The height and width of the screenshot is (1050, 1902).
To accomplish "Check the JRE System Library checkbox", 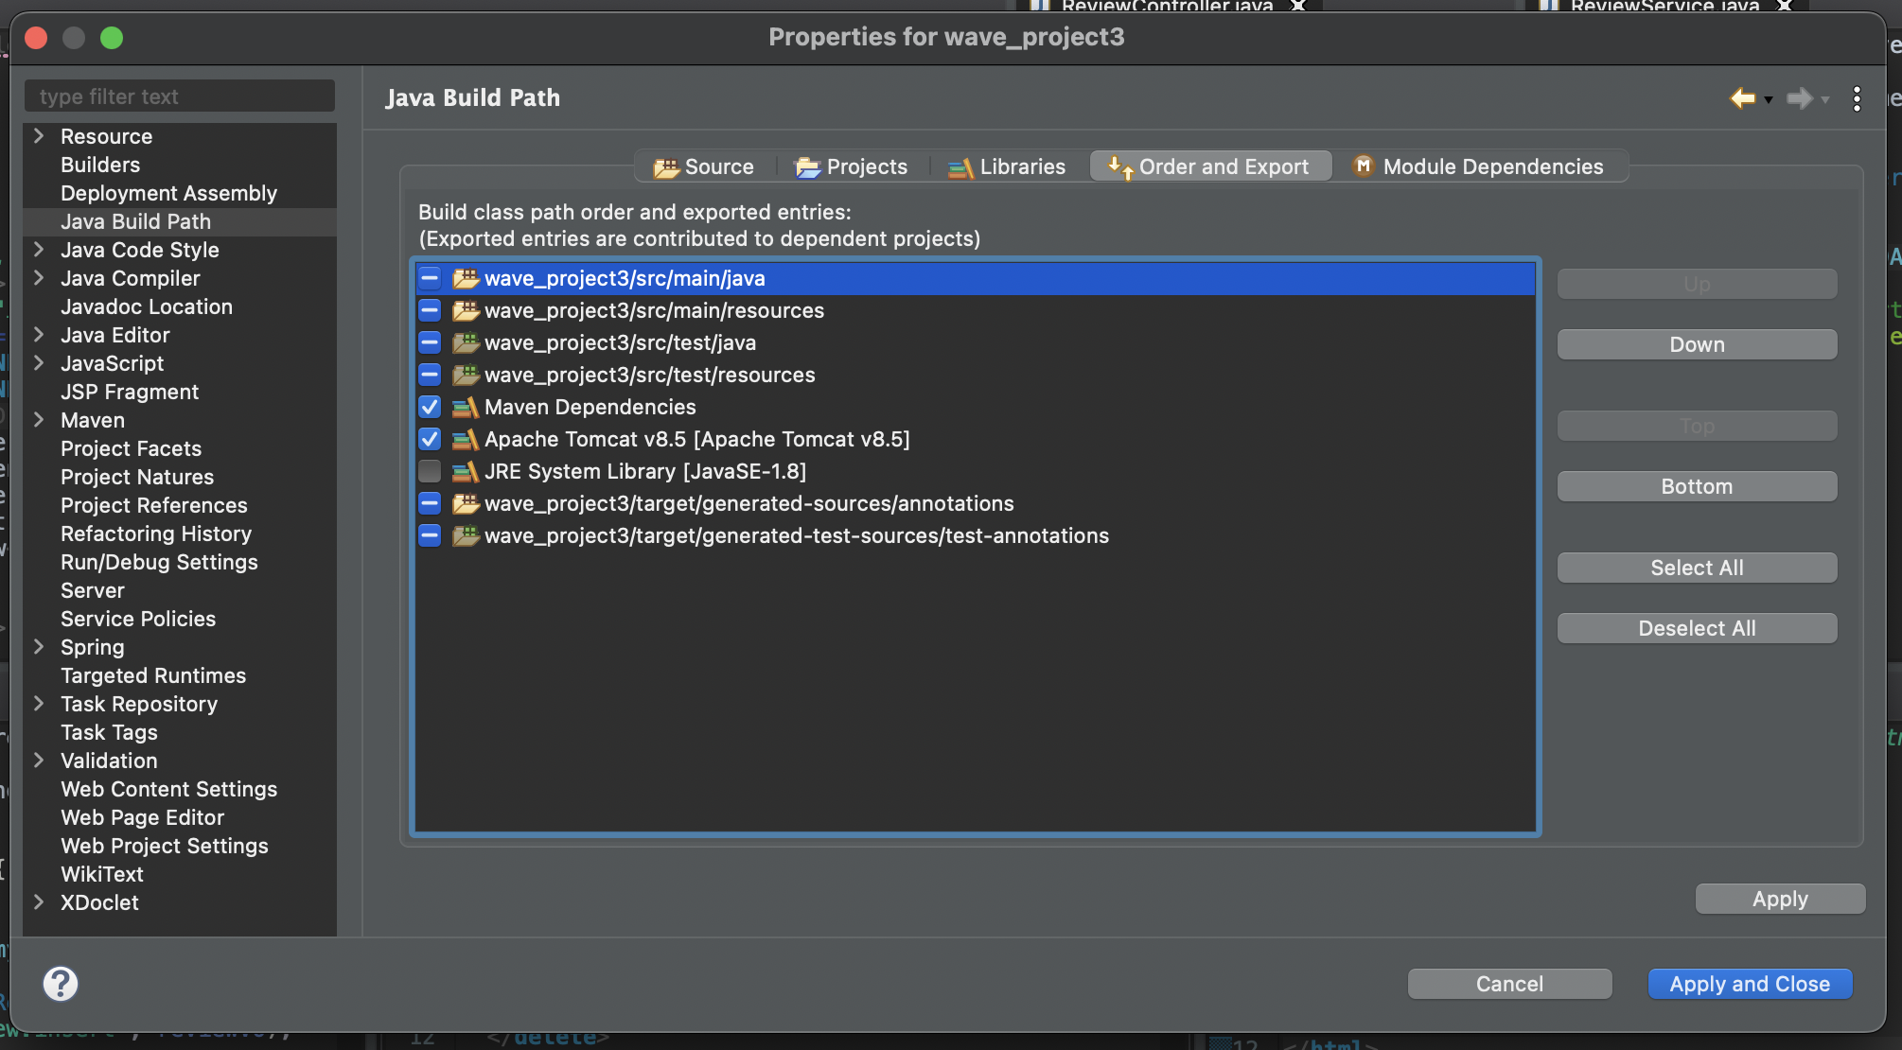I will click(x=430, y=471).
